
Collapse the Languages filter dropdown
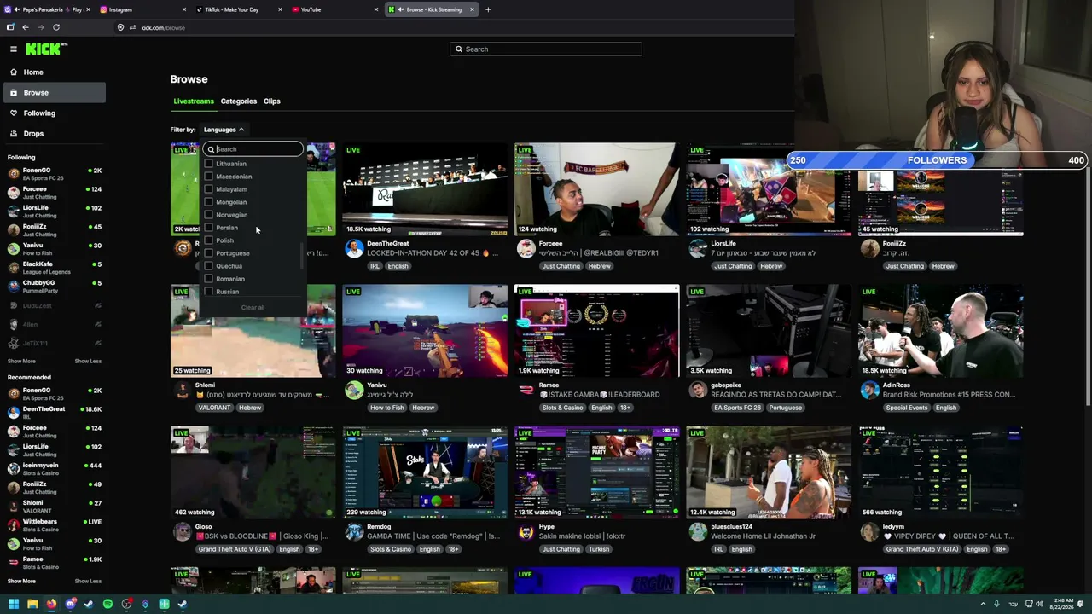[x=224, y=130]
